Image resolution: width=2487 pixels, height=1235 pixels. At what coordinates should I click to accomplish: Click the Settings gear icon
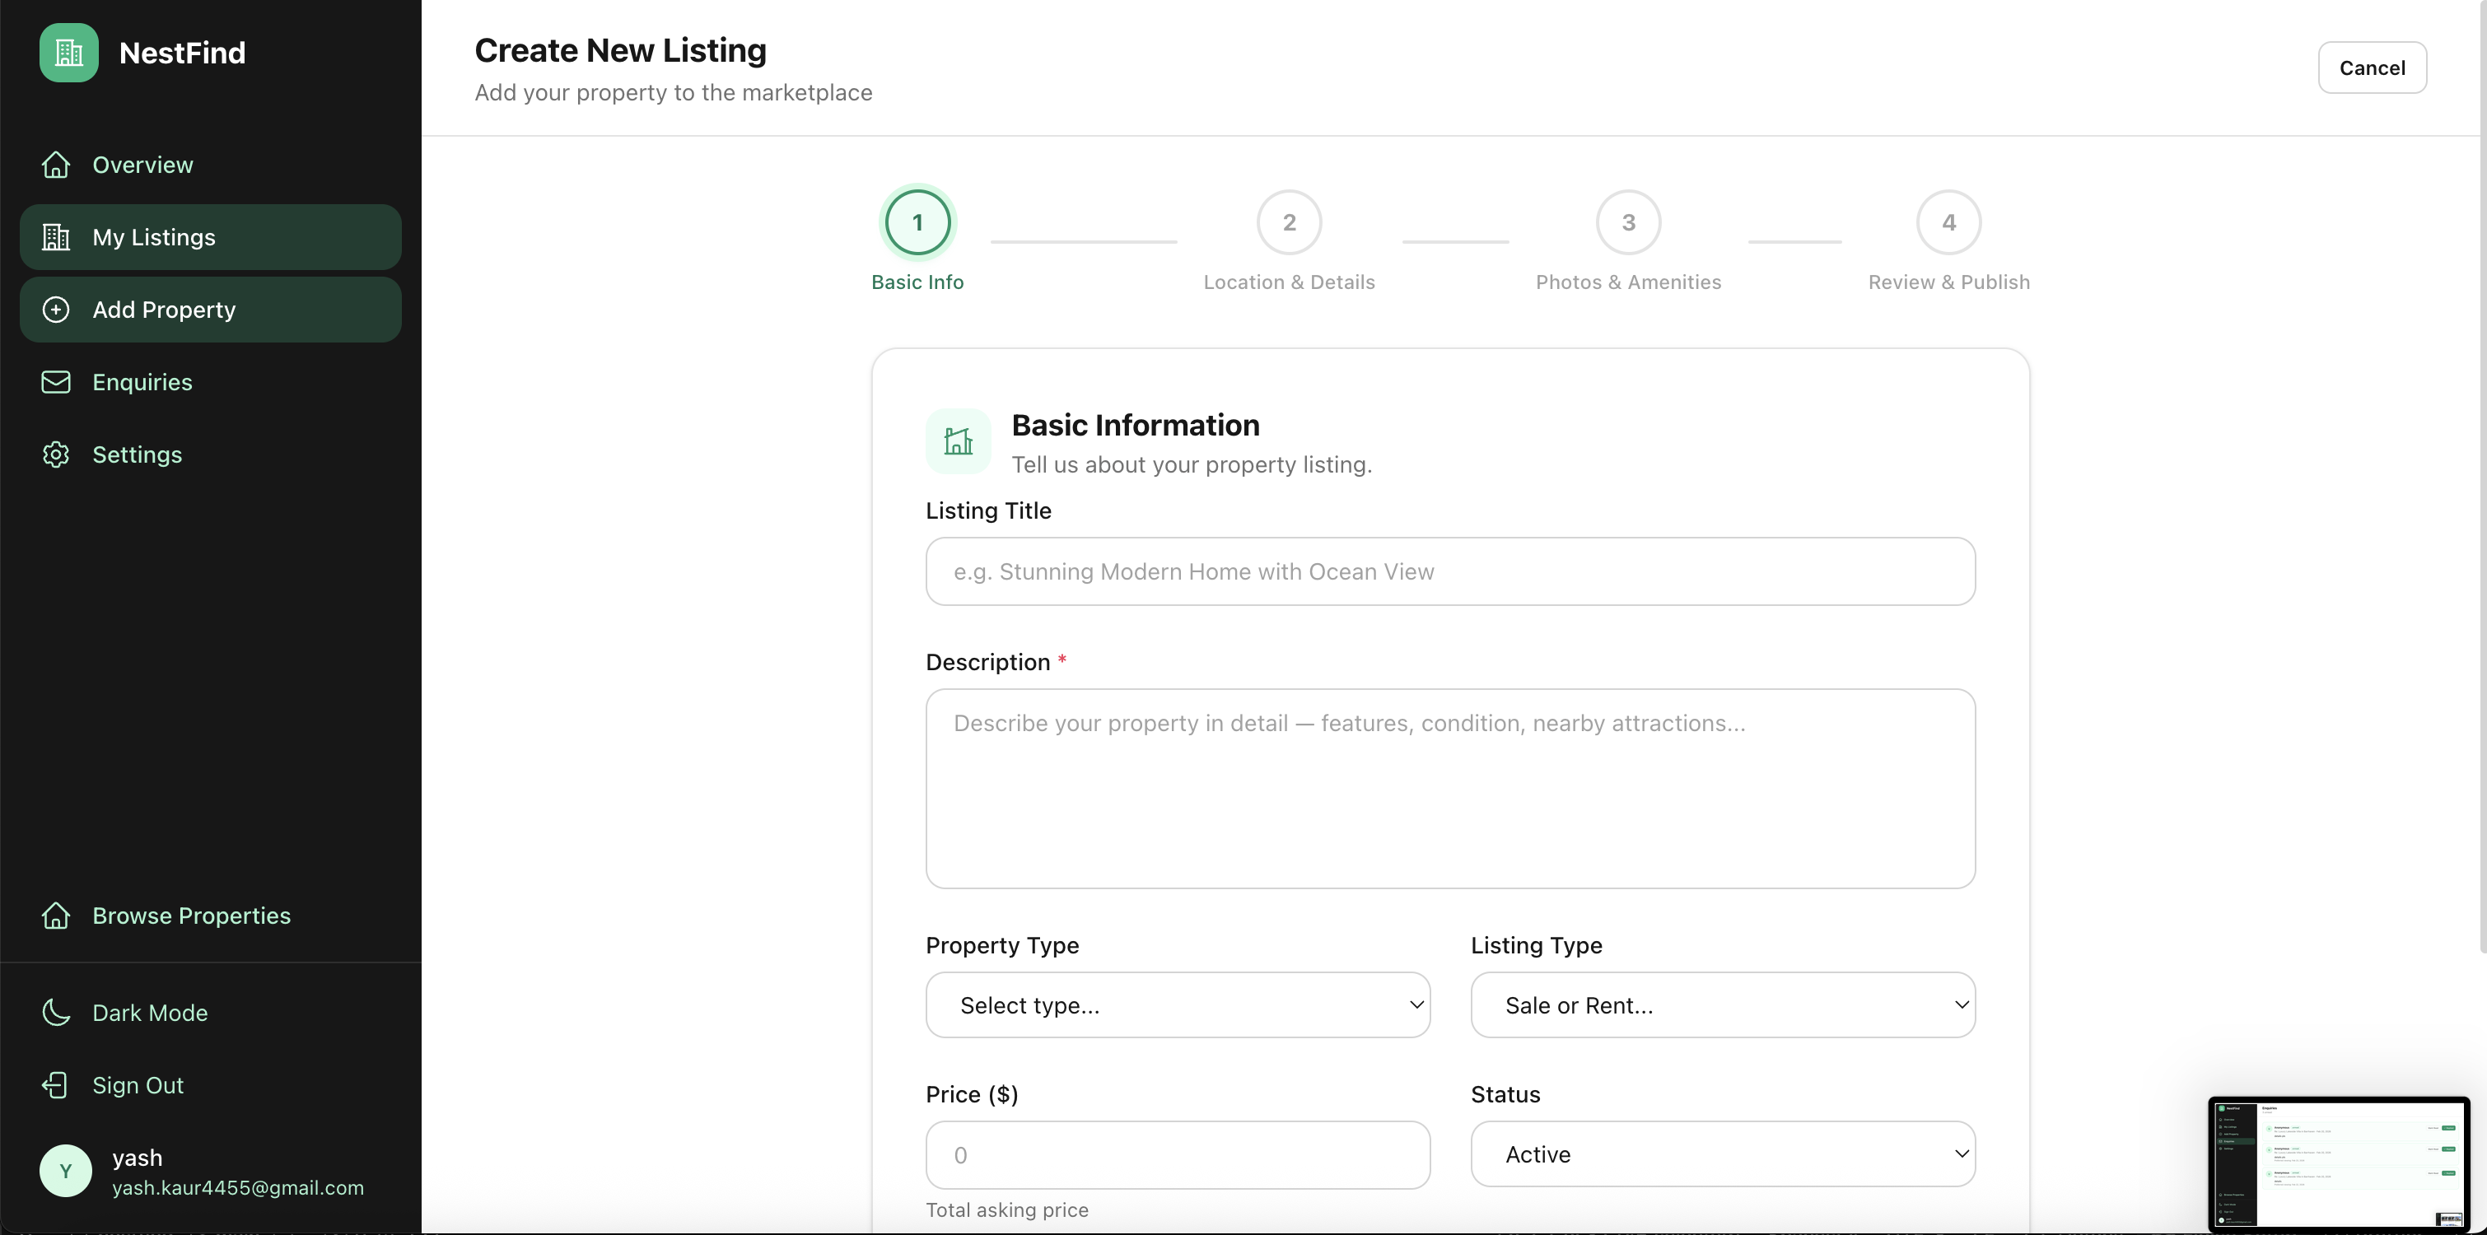(x=55, y=454)
